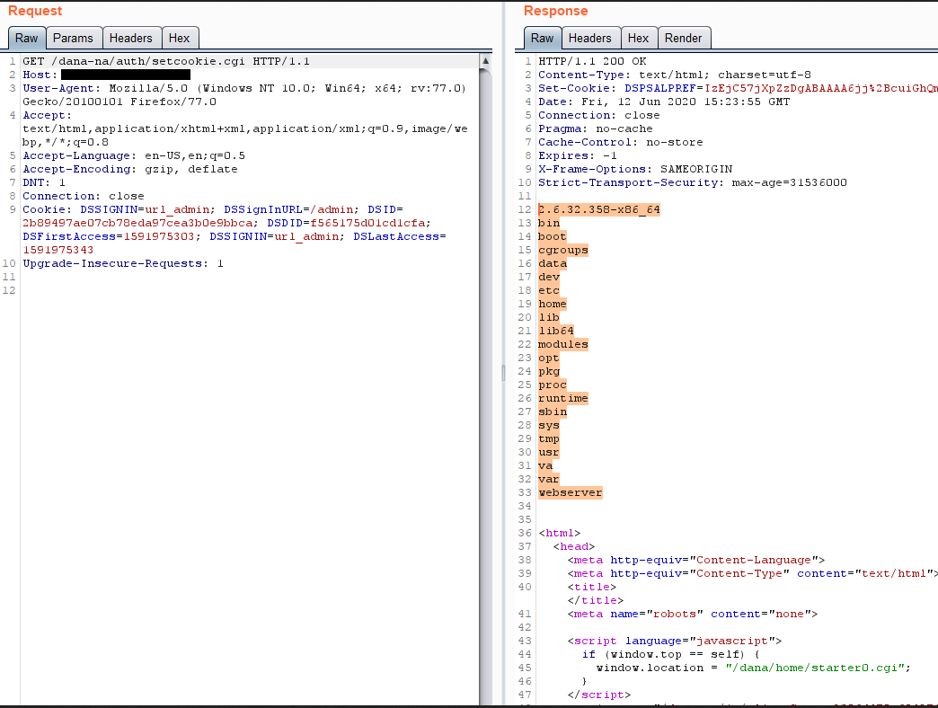The image size is (938, 708).
Task: Show the Response Hex view
Action: (x=638, y=38)
